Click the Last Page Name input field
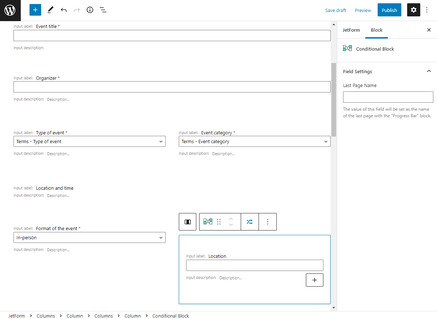 coord(388,97)
